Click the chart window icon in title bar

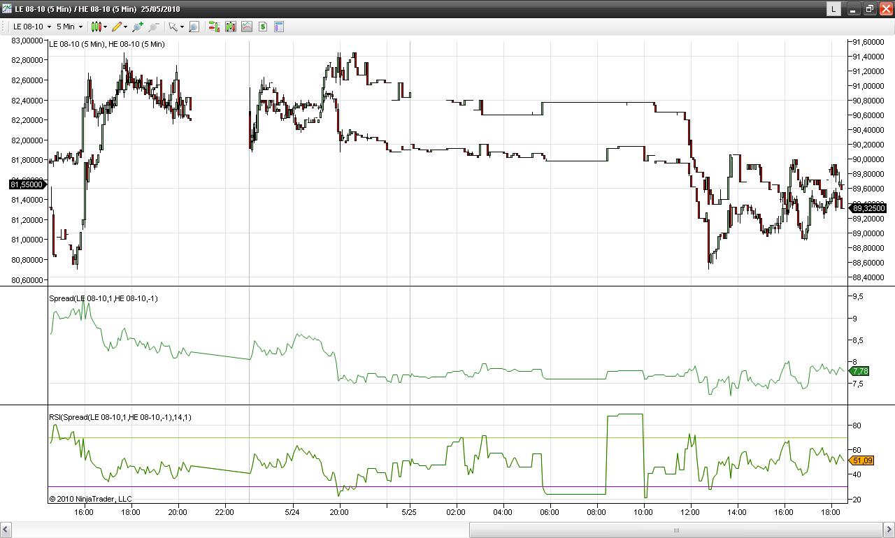click(x=7, y=8)
